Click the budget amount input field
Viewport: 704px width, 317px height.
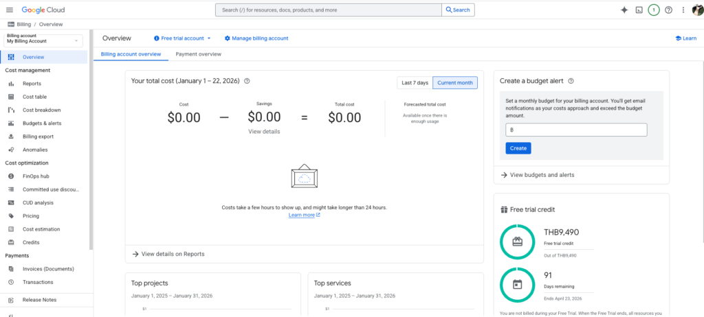tap(576, 130)
